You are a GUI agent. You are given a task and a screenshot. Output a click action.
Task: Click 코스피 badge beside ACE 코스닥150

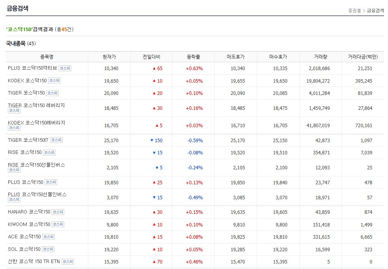point(48,237)
